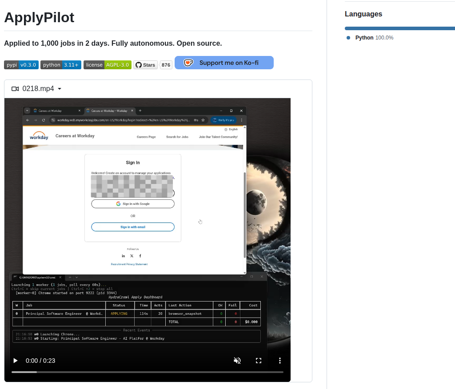Viewport: 455px width, 389px height.
Task: Open the video's more options menu
Action: pos(280,361)
